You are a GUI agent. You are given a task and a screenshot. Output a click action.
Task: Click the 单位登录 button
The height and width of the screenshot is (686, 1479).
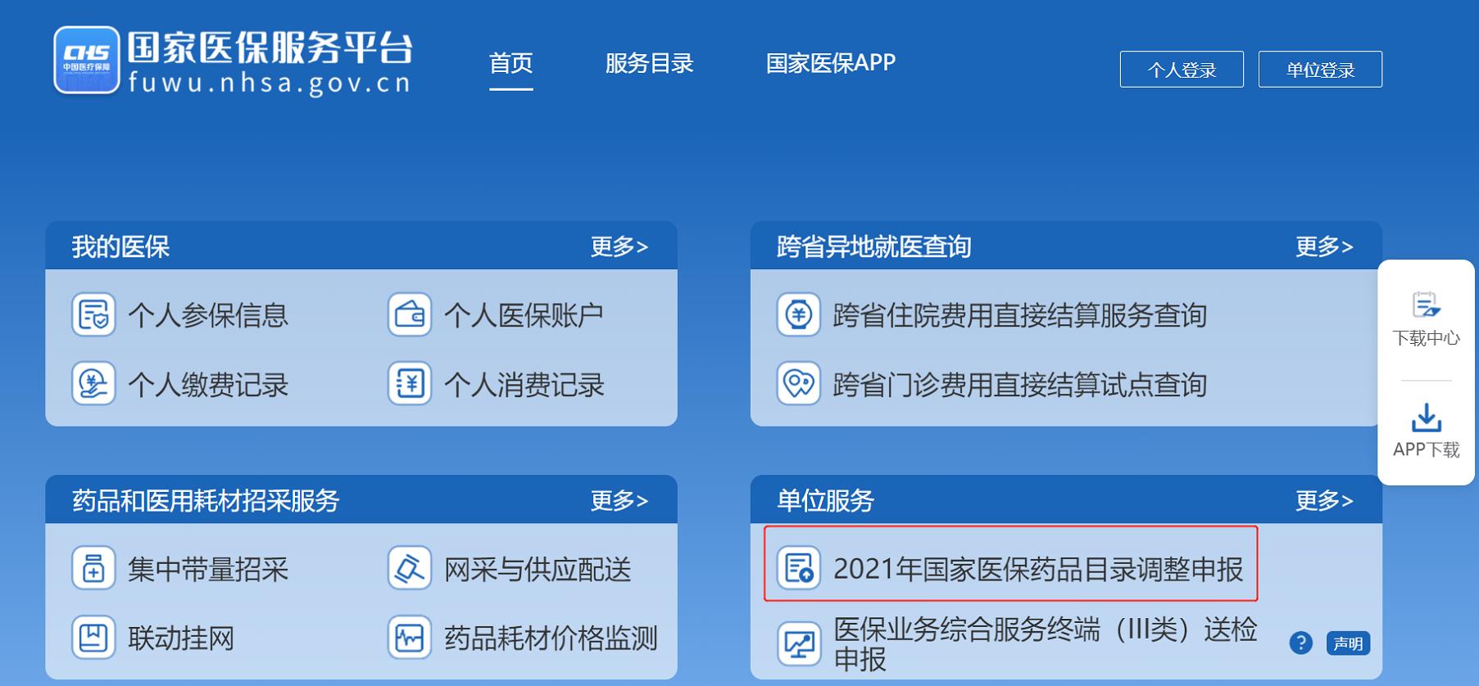click(1320, 70)
